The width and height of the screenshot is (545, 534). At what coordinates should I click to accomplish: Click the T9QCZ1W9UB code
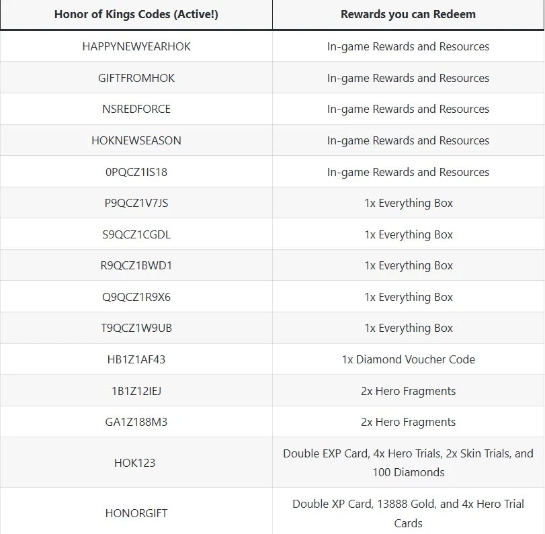coord(136,328)
